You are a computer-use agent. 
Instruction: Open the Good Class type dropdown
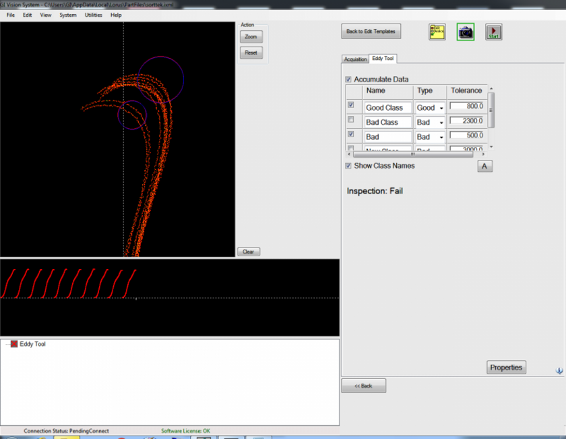(441, 108)
